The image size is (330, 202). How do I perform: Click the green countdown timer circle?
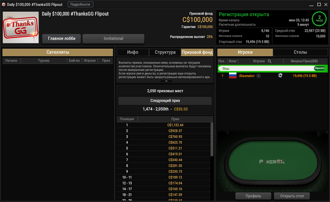coord(319,19)
